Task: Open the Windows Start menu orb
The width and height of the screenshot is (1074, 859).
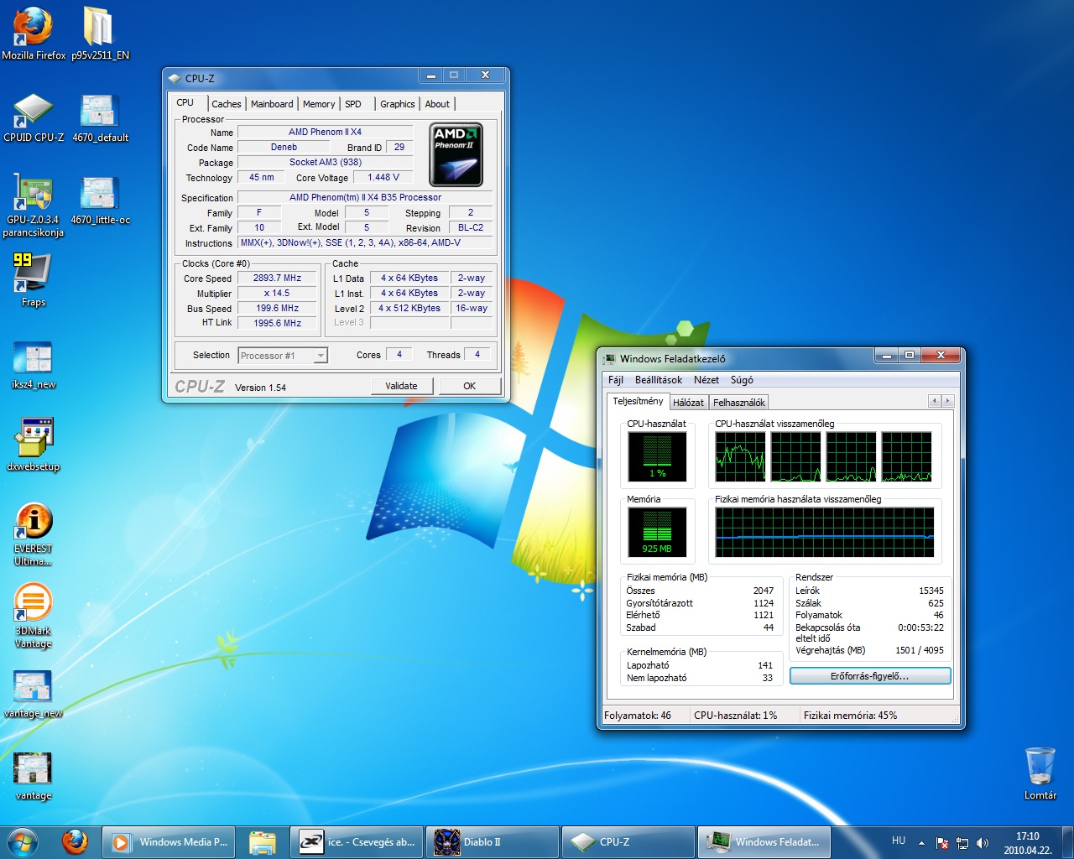Action: (x=23, y=841)
